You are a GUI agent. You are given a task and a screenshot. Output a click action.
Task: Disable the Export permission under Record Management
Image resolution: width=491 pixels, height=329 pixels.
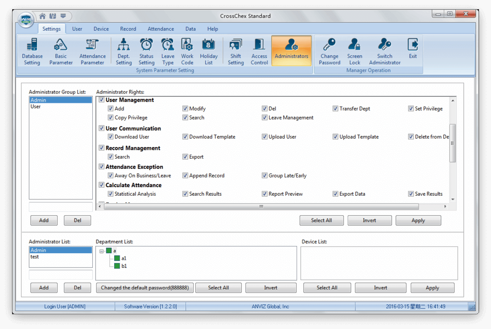point(185,156)
